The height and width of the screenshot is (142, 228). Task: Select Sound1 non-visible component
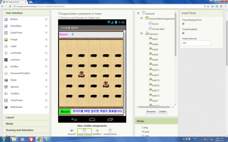coord(72,132)
